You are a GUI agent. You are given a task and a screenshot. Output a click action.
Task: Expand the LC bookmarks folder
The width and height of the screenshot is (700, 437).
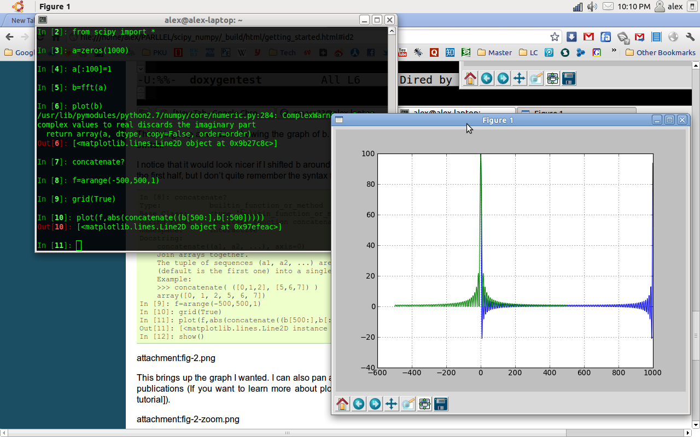[x=528, y=52]
